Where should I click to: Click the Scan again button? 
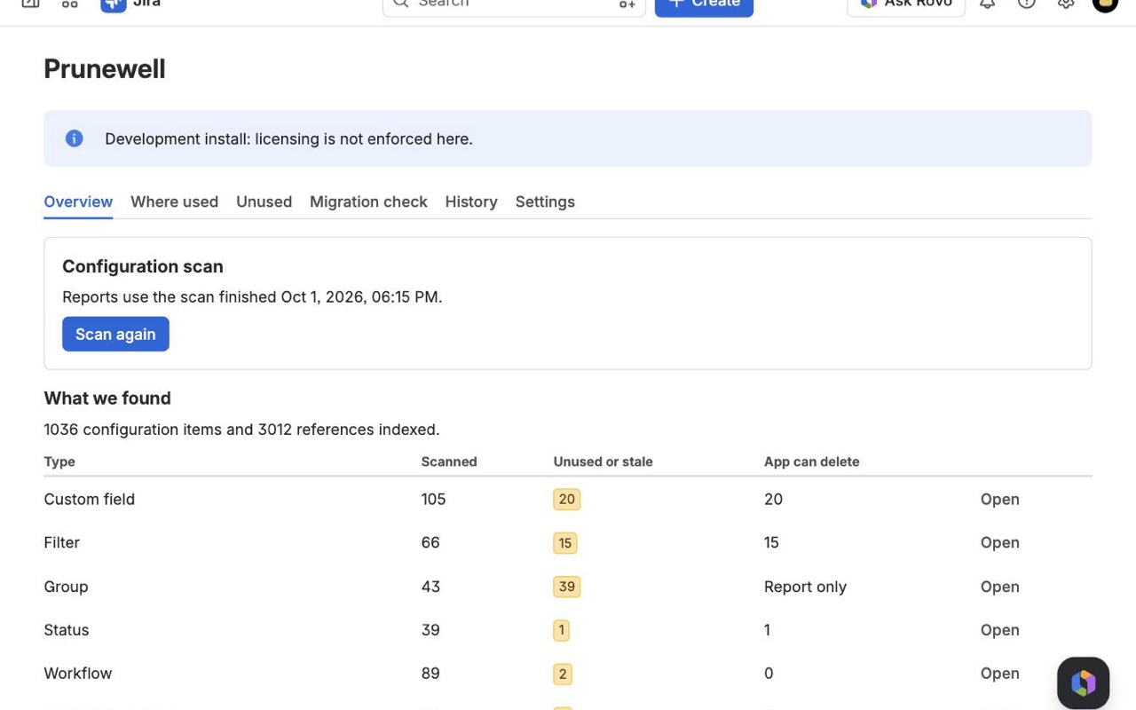[115, 334]
